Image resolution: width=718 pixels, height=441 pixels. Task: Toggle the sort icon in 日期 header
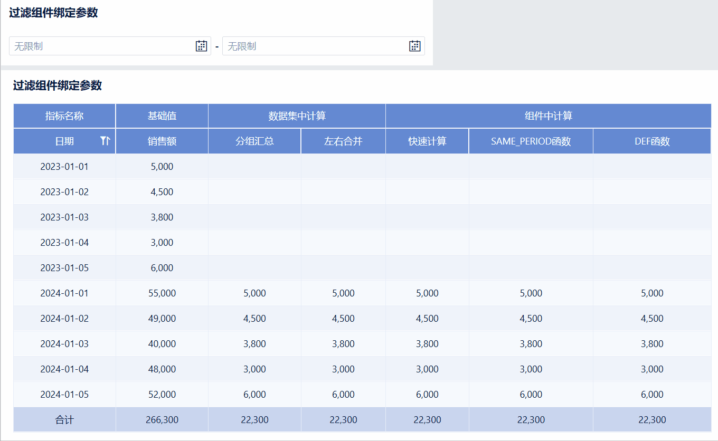105,141
